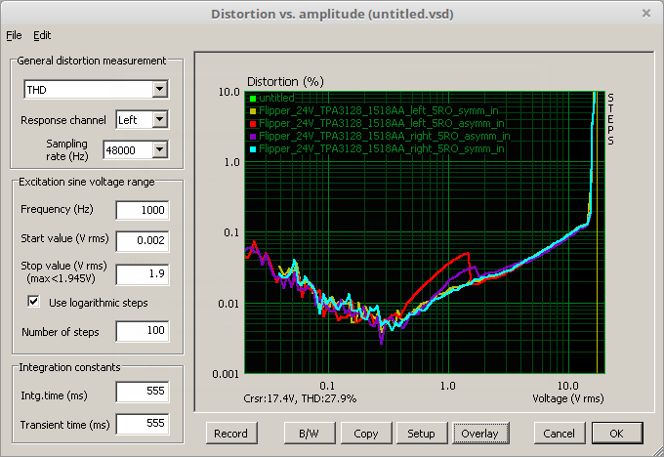Open the File menu
This screenshot has height=457, width=664.
click(x=13, y=35)
